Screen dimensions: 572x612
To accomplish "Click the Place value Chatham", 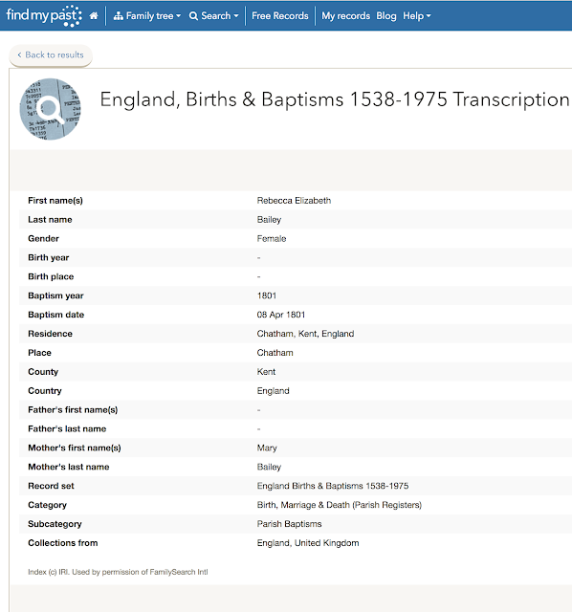I will [x=275, y=353].
